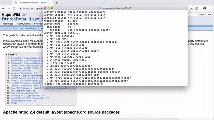The image size is (214, 120).
Task: Open contents entry Fedora Core, CentOS, RHEL
Action: click(24, 68)
